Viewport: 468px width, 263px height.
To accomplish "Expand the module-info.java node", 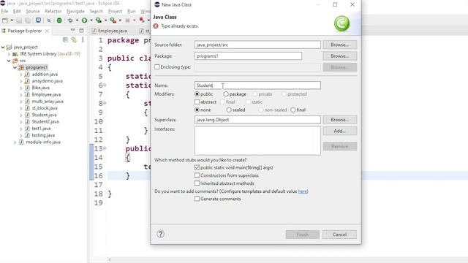I will [15, 142].
